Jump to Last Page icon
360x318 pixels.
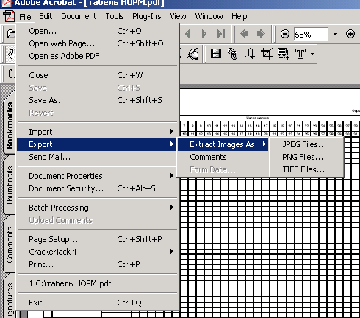tap(221, 34)
